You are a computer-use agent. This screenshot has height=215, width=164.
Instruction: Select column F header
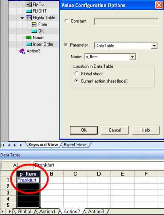[x=146, y=174]
